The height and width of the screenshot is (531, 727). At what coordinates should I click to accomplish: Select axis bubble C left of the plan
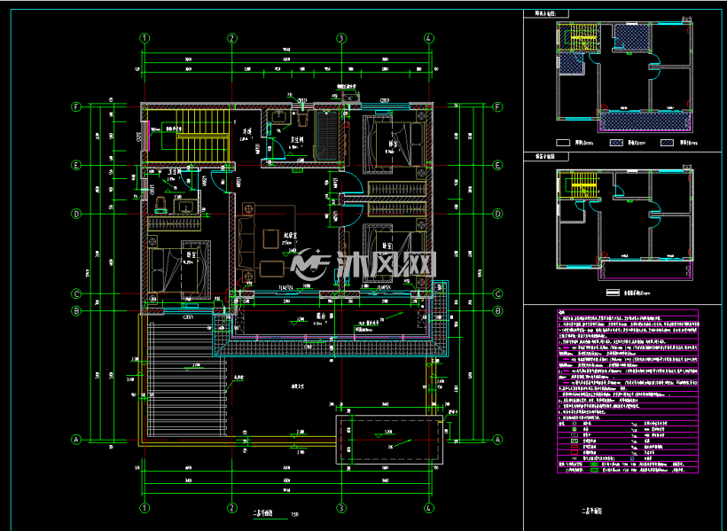tap(76, 293)
